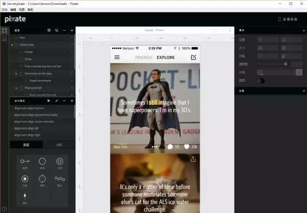Click the plus icon in layers panel header

coord(72,30)
